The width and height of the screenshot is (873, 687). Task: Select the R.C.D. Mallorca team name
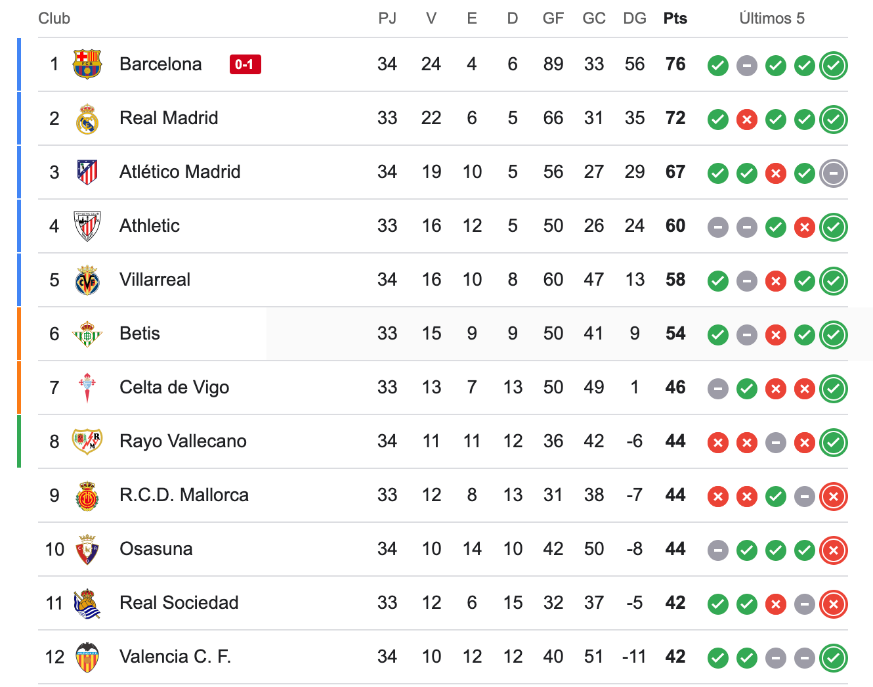click(184, 495)
